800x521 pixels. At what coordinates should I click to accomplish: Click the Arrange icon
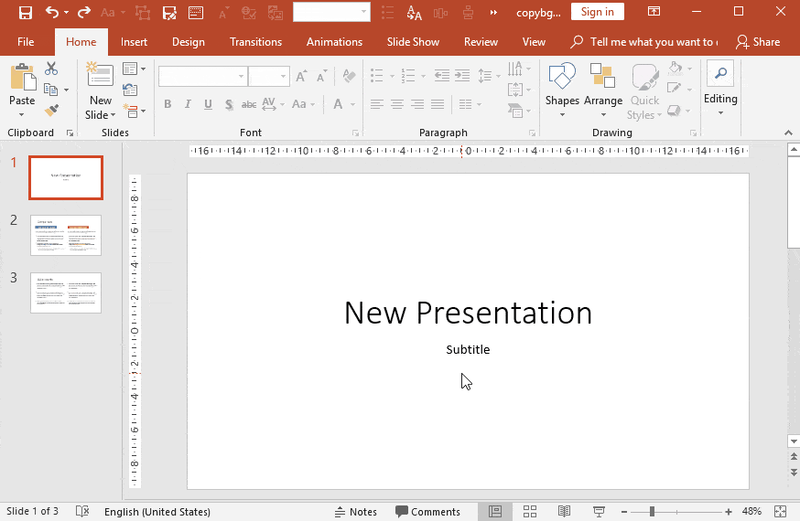602,75
